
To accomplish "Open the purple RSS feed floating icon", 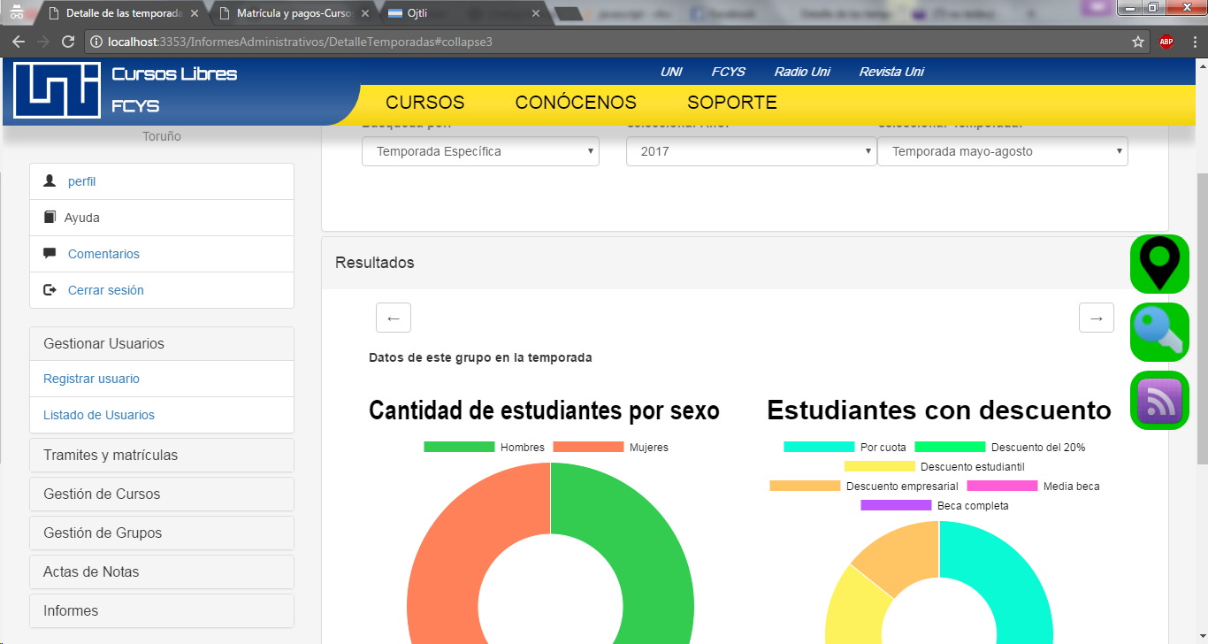I will (1158, 400).
